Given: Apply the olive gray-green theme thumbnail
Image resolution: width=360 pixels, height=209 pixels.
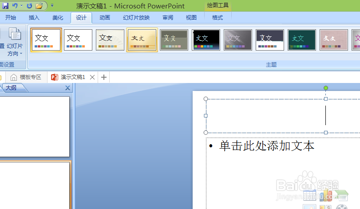Looking at the screenshot, I should point(174,40).
